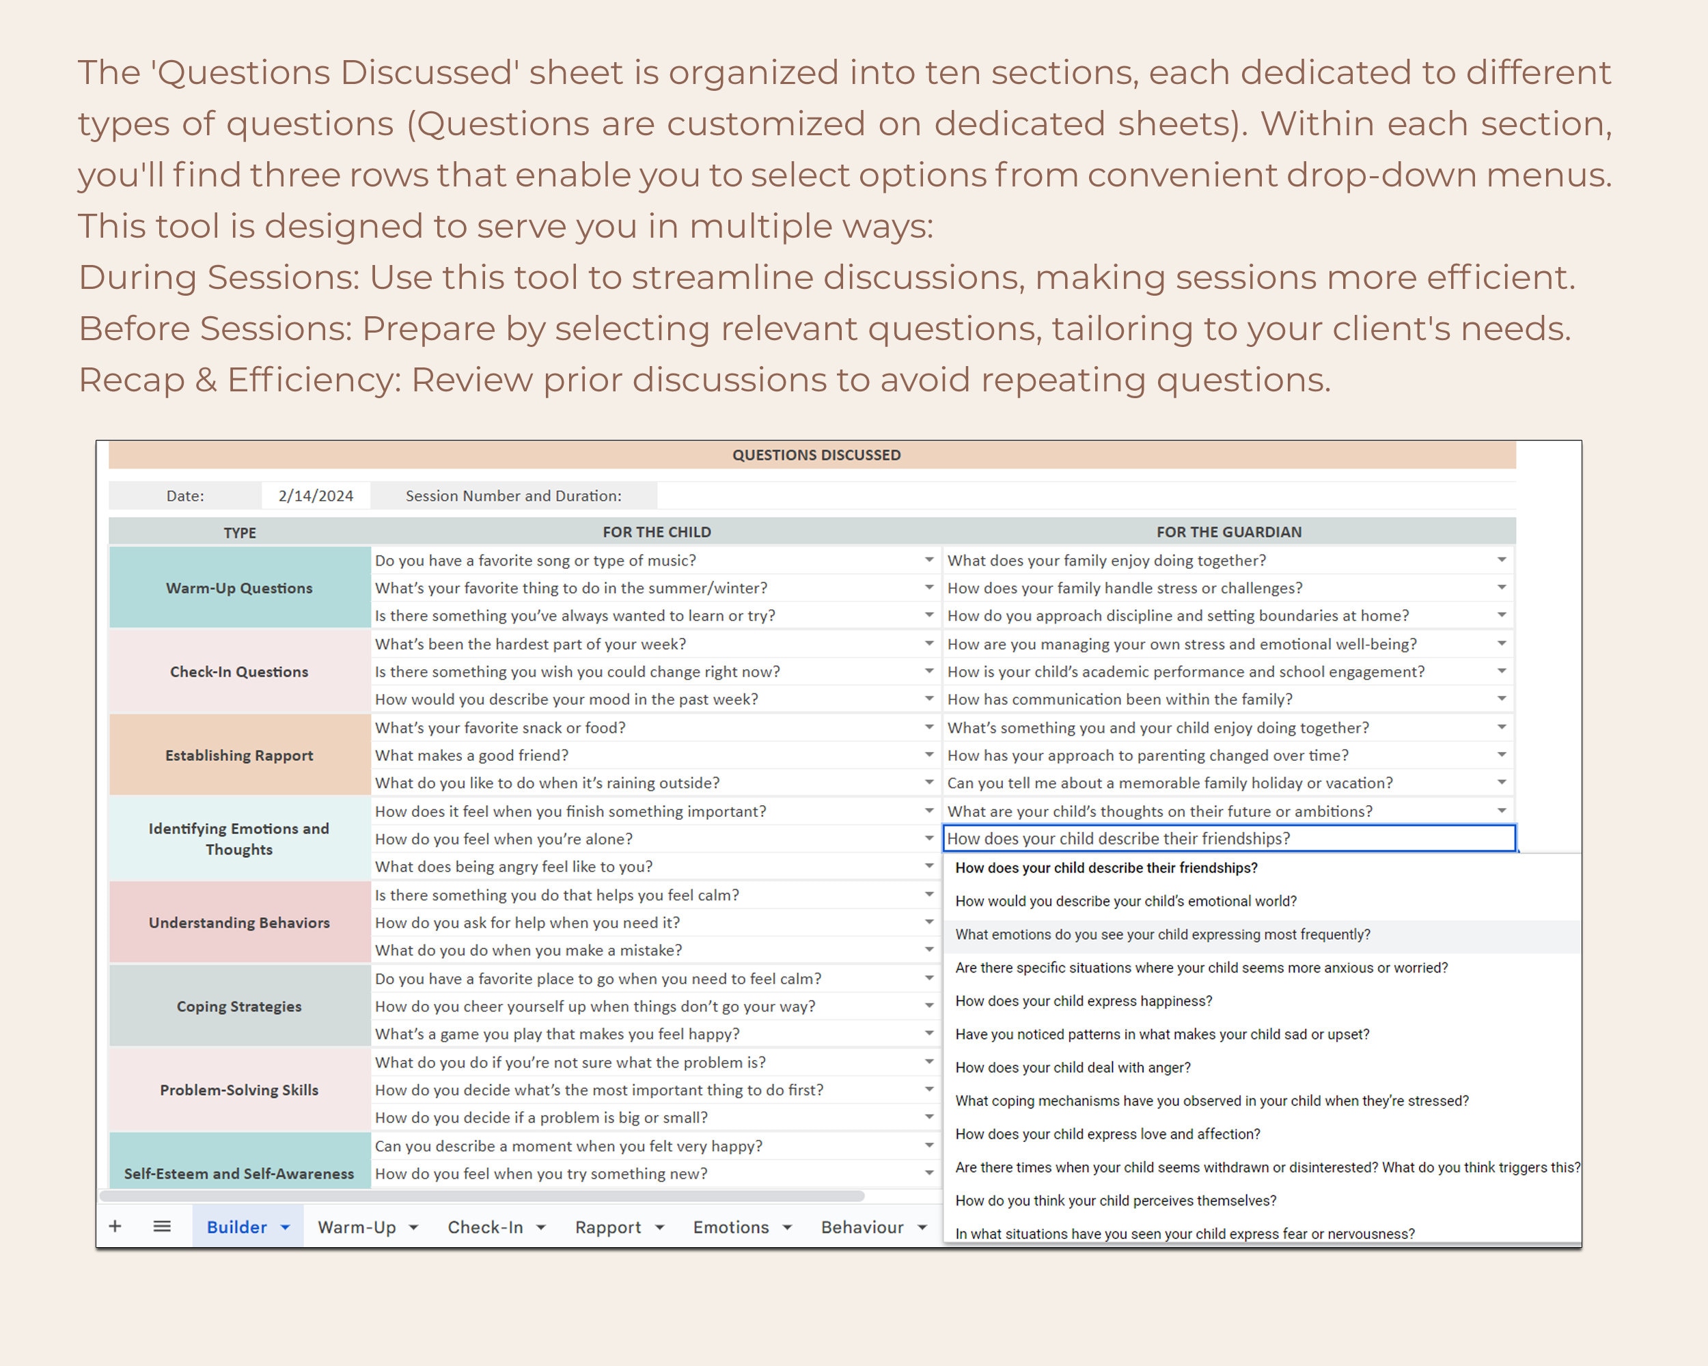Open the Behaviour tab dropdown arrow

pos(922,1227)
